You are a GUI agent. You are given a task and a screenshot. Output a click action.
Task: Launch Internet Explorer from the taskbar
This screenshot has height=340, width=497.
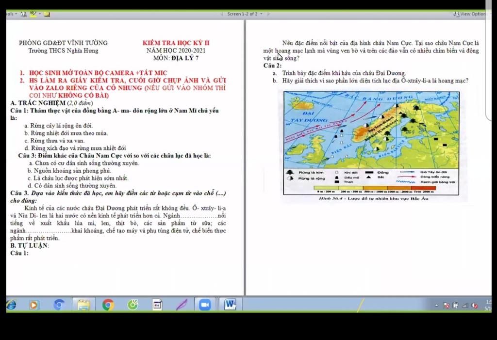pyautogui.click(x=11, y=305)
